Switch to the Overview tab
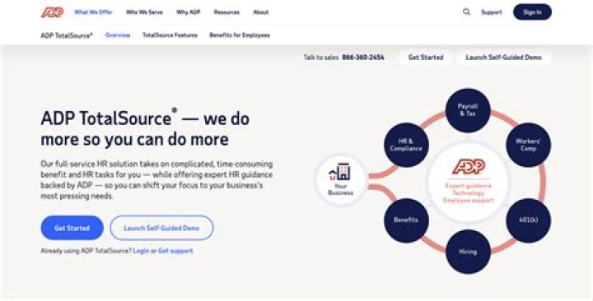The width and height of the screenshot is (593, 301). [118, 35]
